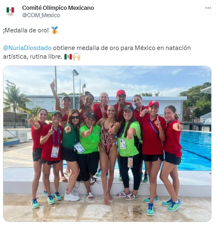Screen dimensions: 217x227
Task: Open the Comité Olímpico Mexicano display name
Action: (x=58, y=8)
